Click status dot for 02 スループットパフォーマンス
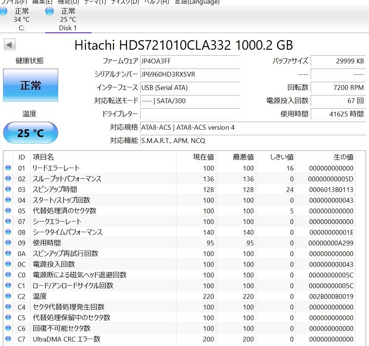 pyautogui.click(x=8, y=178)
